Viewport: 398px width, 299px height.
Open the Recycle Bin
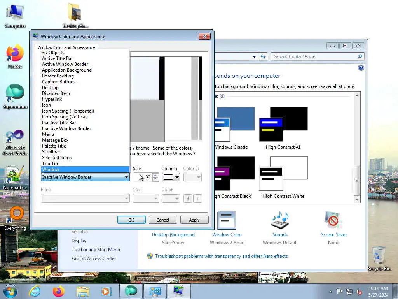(379, 259)
